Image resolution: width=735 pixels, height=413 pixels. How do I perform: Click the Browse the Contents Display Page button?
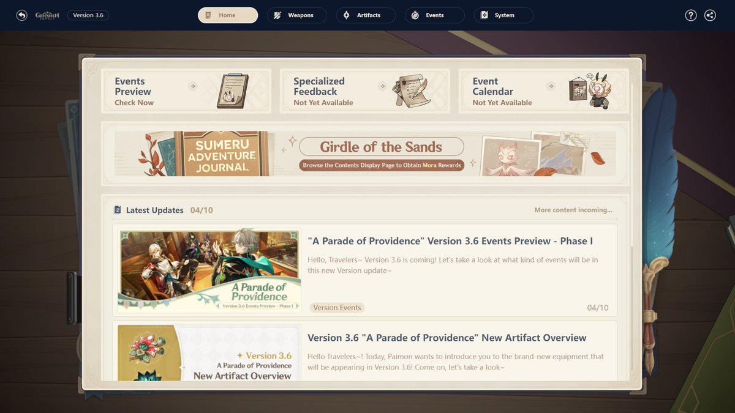pyautogui.click(x=381, y=165)
